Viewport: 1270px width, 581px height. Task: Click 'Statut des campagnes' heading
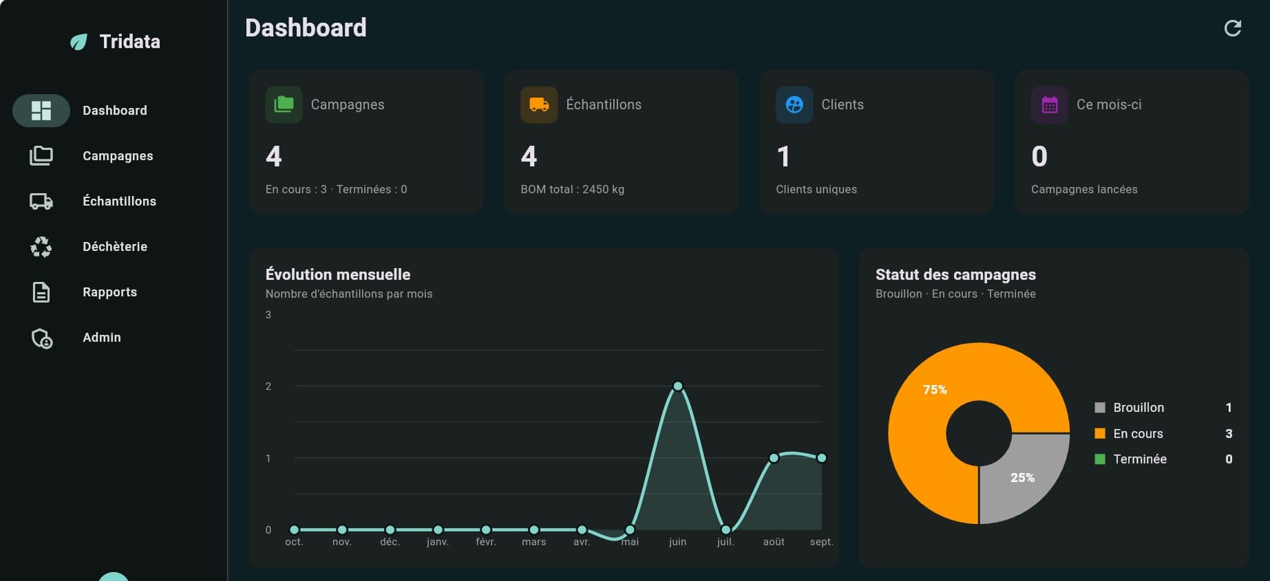[x=955, y=274]
